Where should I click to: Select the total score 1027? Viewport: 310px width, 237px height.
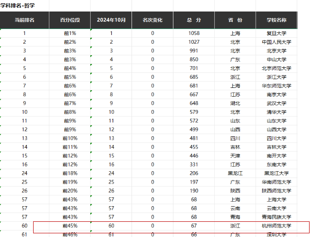(194, 42)
